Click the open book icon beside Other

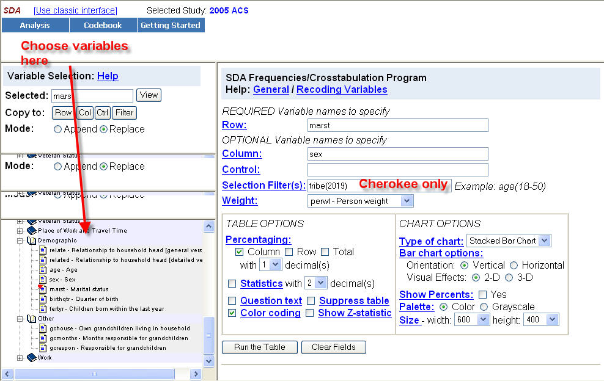pos(31,319)
